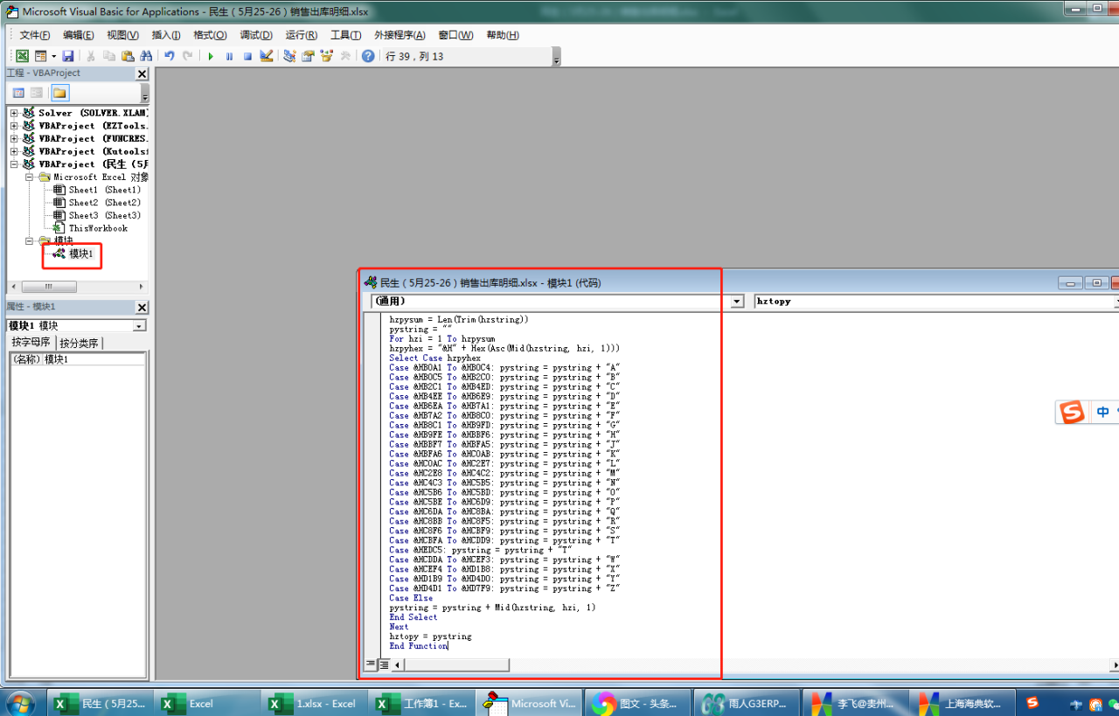
Task: Click the View Microsoft Excel toolbar icon
Action: tap(23, 56)
